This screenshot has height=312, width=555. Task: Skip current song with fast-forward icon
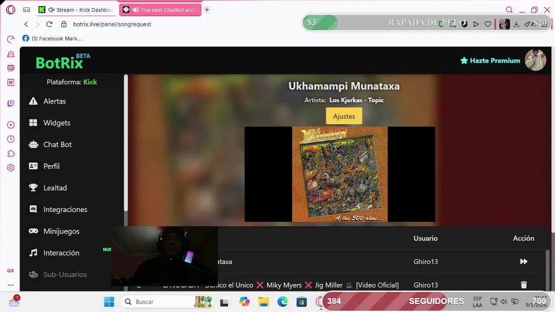(523, 261)
